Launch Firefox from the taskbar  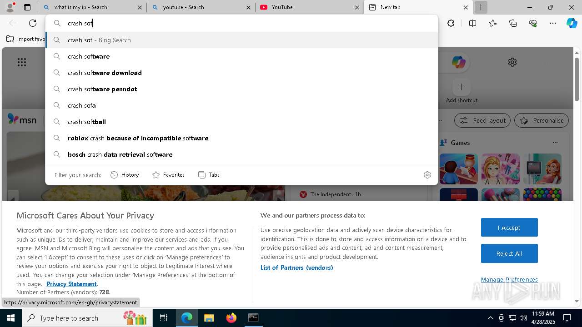click(x=231, y=318)
